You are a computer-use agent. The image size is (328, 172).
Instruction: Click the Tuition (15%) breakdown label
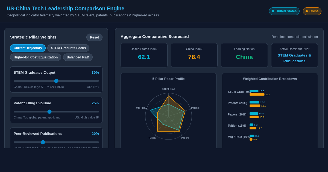tap(237, 126)
